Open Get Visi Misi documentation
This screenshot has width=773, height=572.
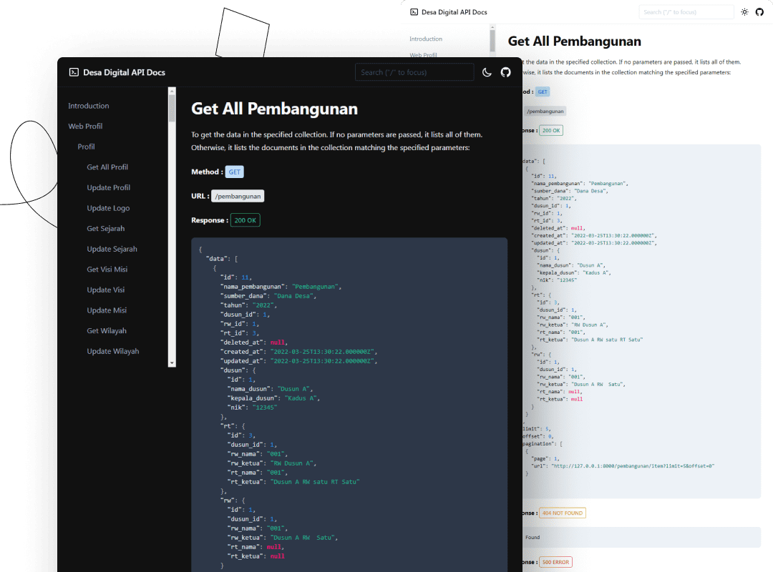pyautogui.click(x=107, y=270)
